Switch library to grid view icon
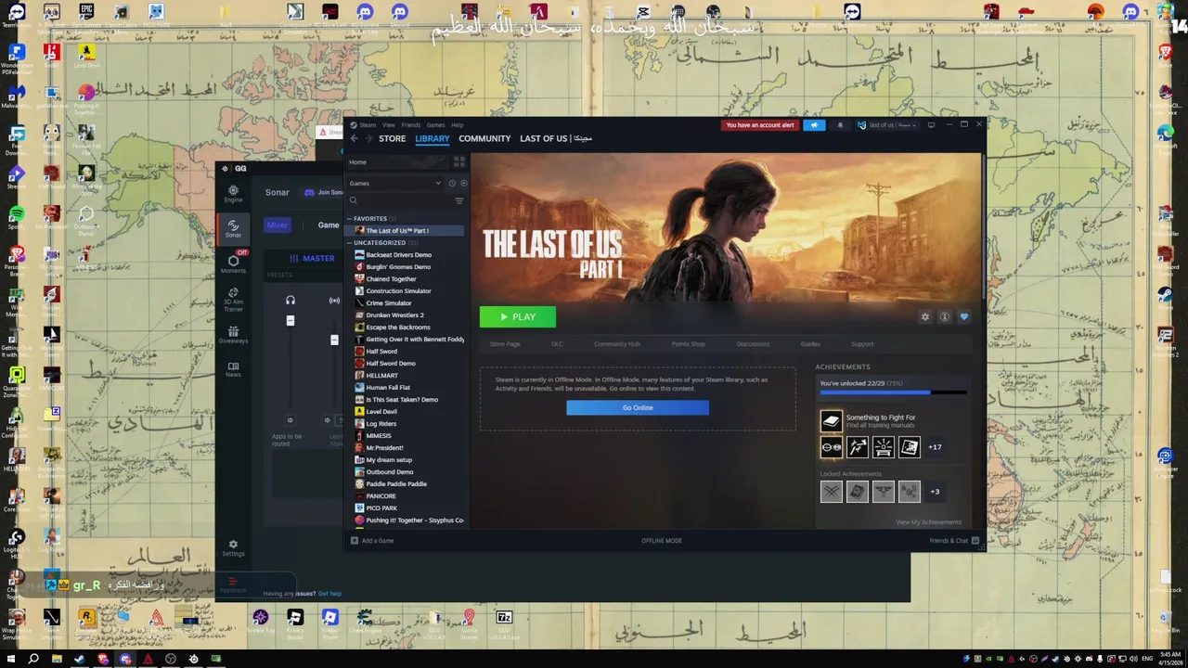 point(458,161)
